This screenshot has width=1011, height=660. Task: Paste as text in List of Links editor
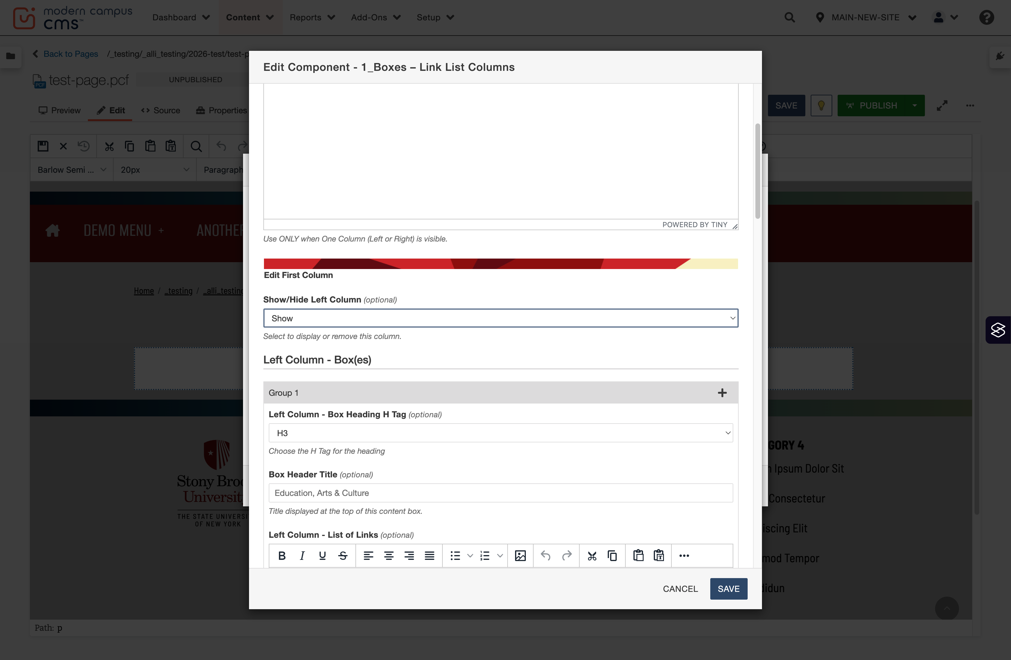pyautogui.click(x=659, y=555)
